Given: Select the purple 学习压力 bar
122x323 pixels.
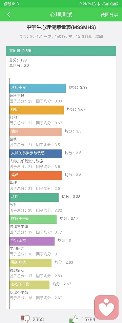Looking at the screenshot, I should 32,241.
